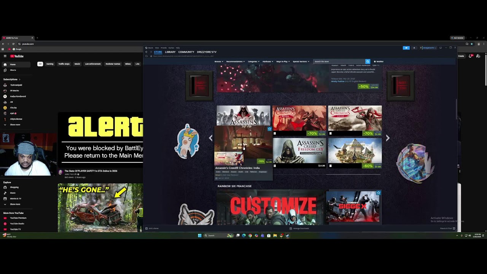Open Assassin's Creed Freedom Cry tile
The height and width of the screenshot is (274, 487).
pyautogui.click(x=299, y=153)
